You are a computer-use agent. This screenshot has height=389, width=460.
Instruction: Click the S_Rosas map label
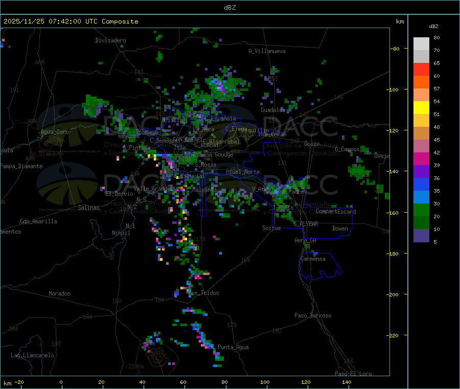click(205, 165)
